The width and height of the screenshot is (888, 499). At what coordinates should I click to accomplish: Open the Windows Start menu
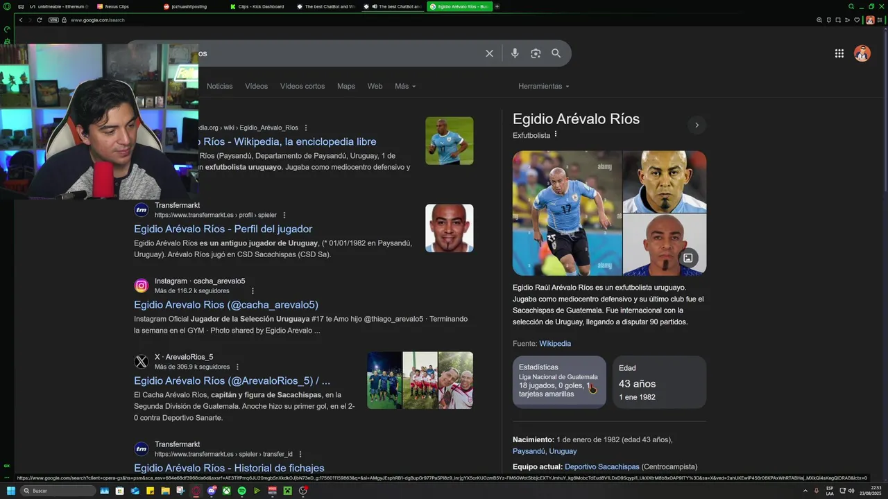(10, 491)
